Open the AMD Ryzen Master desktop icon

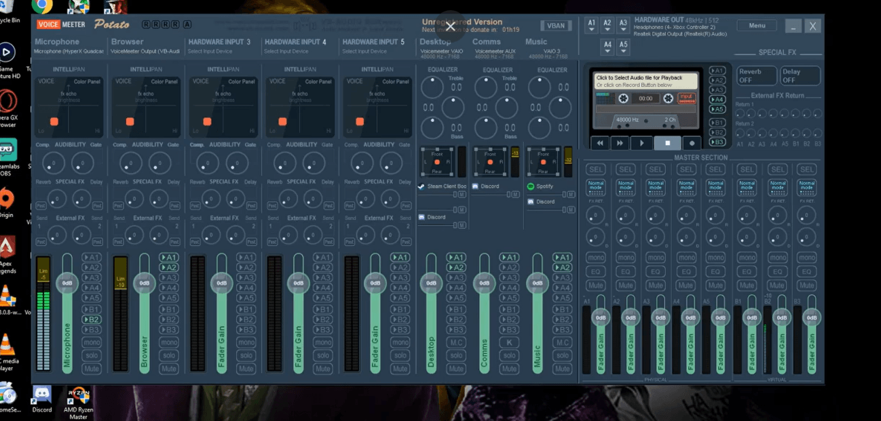[78, 402]
